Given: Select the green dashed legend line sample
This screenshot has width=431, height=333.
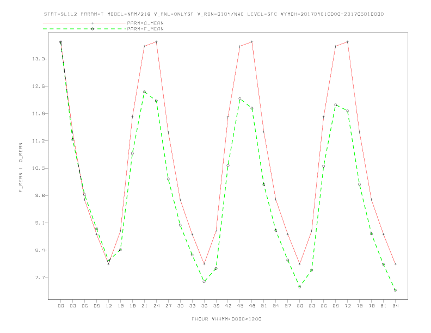Looking at the screenshot, I should [84, 29].
